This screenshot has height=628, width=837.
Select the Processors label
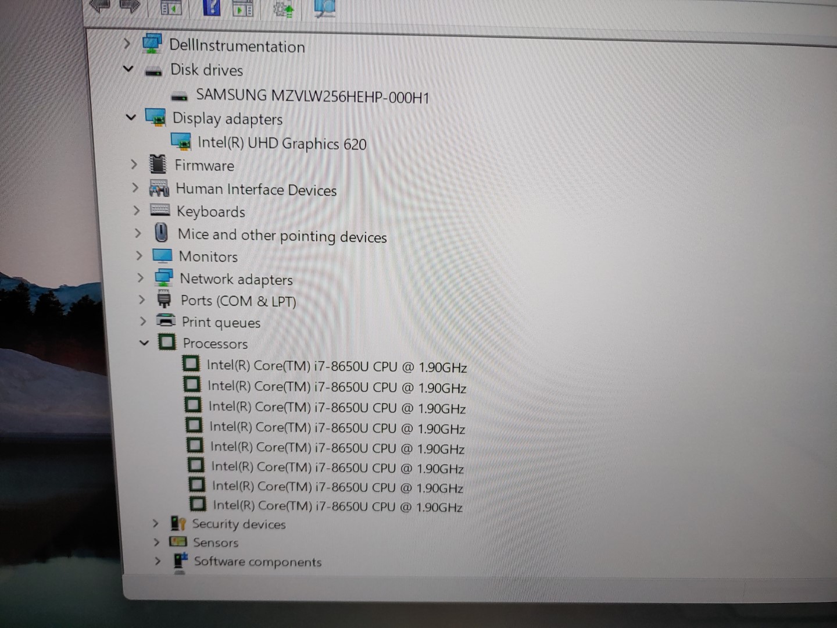(215, 344)
